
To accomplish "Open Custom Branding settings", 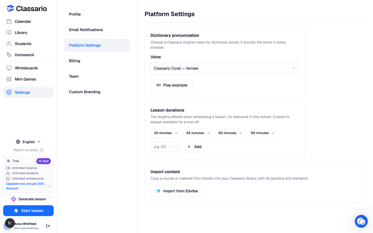I will 97,92.
